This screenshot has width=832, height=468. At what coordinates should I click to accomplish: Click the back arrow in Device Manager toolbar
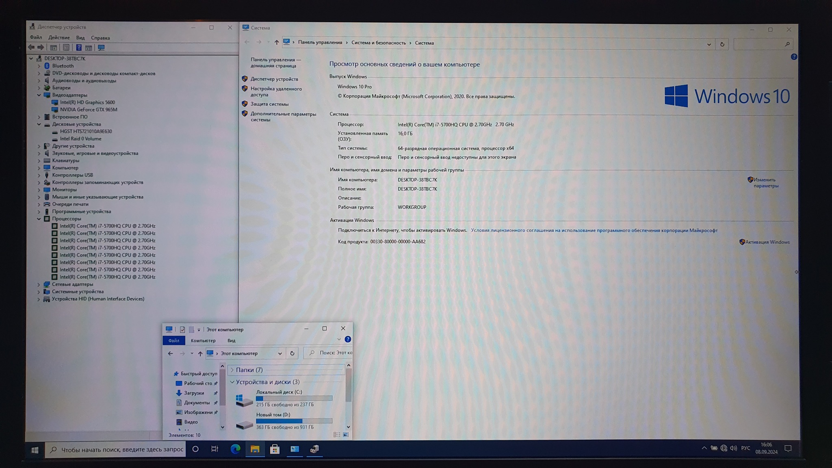[x=31, y=48]
